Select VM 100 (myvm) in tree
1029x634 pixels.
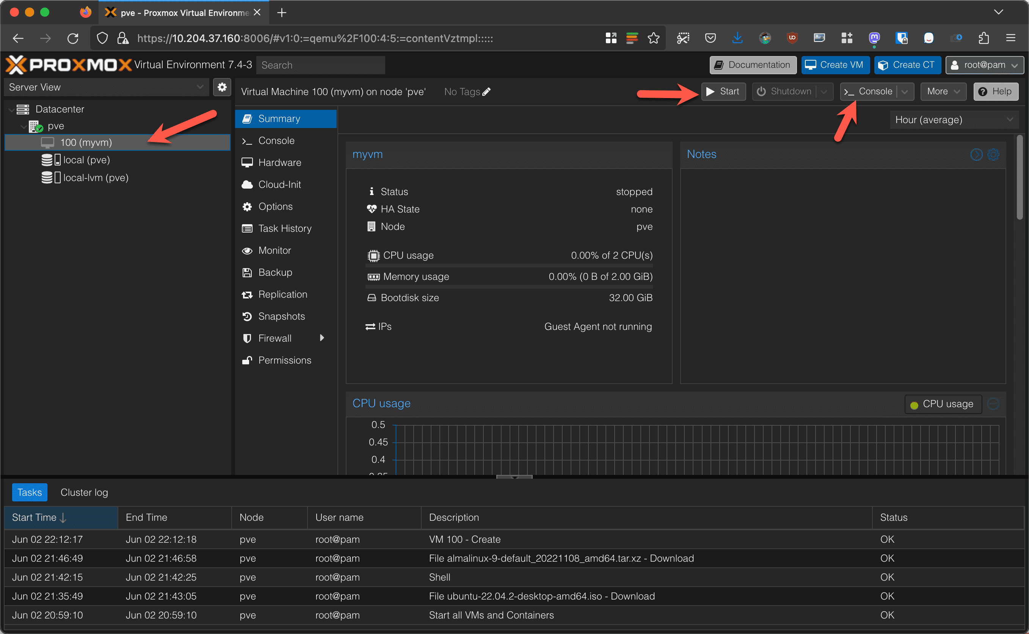point(118,142)
